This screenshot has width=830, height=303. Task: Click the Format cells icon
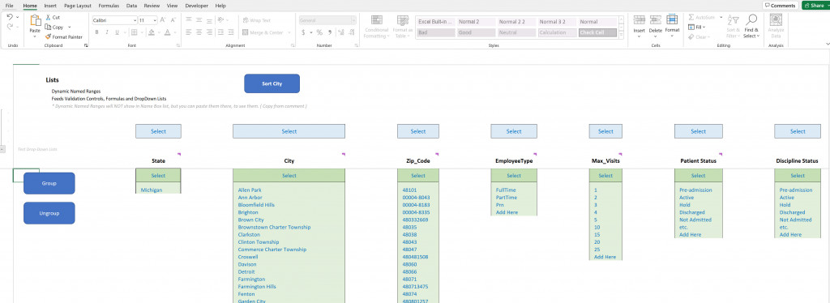click(672, 19)
